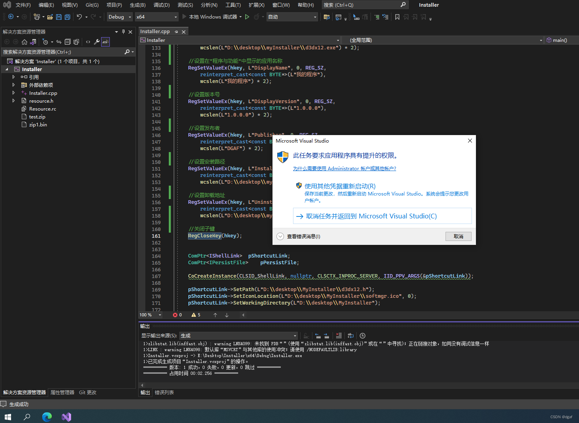
Task: Click the save all icon
Action: point(67,17)
